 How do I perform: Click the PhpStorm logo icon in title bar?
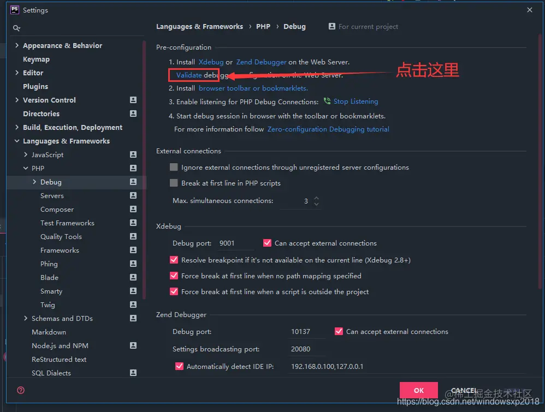(x=15, y=10)
